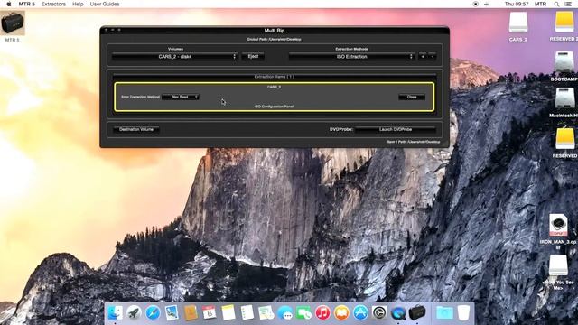Open the User Guides menu
The width and height of the screenshot is (578, 325).
[x=105, y=4]
